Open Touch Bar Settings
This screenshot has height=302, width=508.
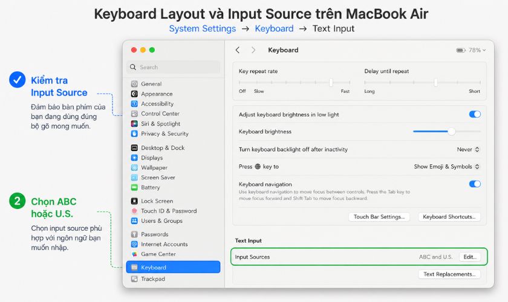point(379,217)
